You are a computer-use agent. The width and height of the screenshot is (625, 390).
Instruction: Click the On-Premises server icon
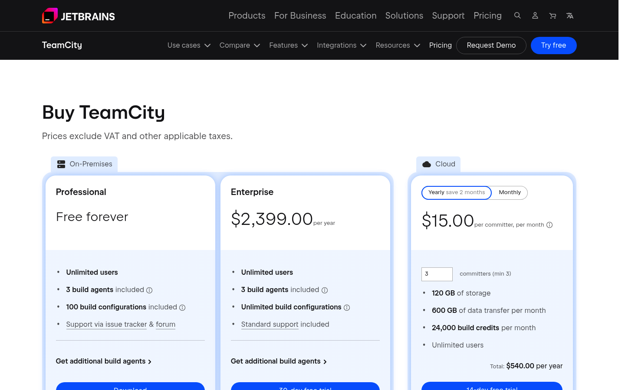[x=61, y=164]
